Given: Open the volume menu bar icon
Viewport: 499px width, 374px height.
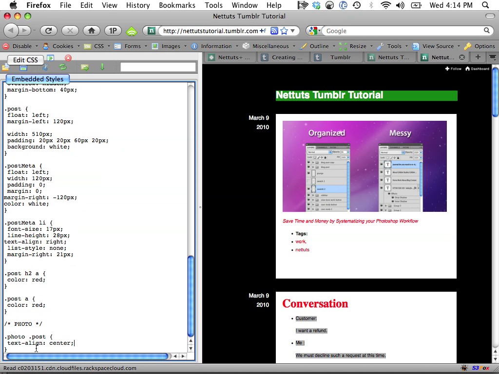Looking at the screenshot, I should [x=400, y=5].
